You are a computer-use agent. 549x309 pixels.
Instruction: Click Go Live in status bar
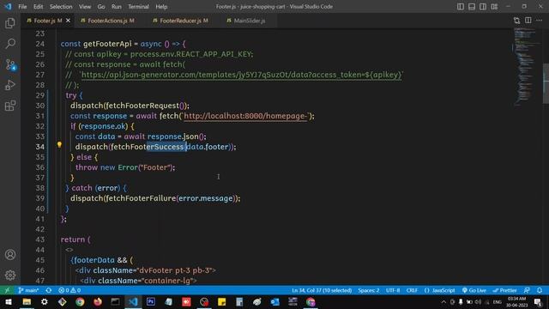(474, 290)
